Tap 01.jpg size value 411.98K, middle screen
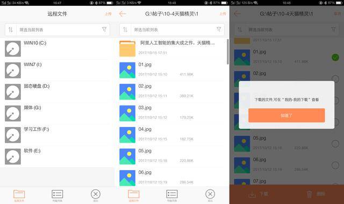Viewport: 344px width, 204px height. tap(187, 74)
